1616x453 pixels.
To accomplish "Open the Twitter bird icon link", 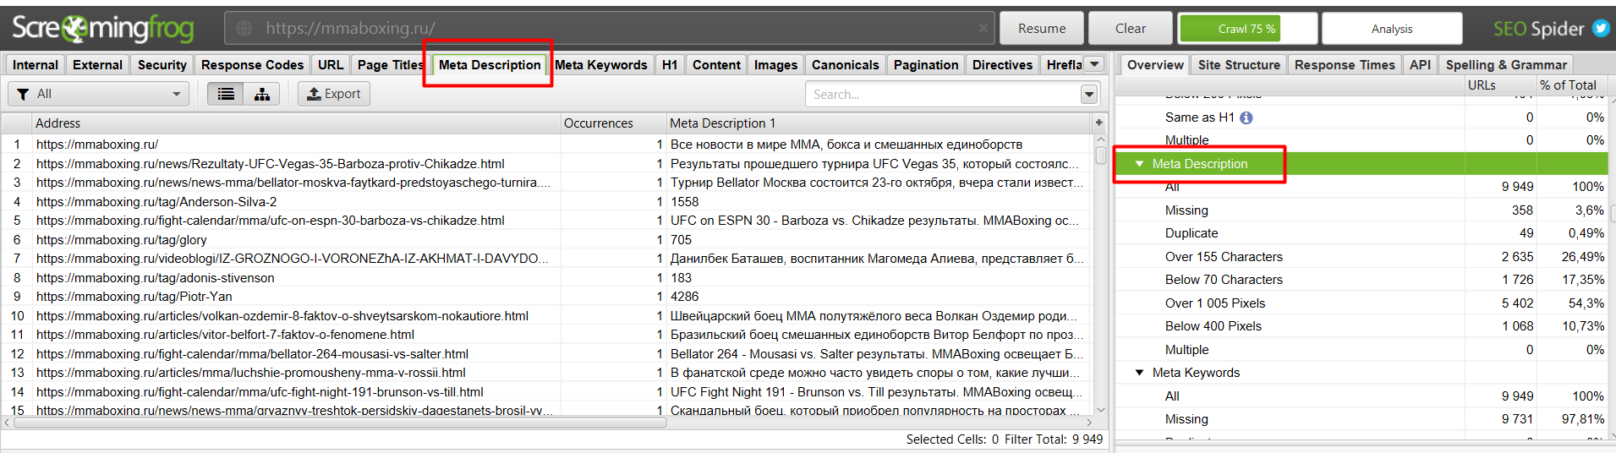I will (1601, 28).
